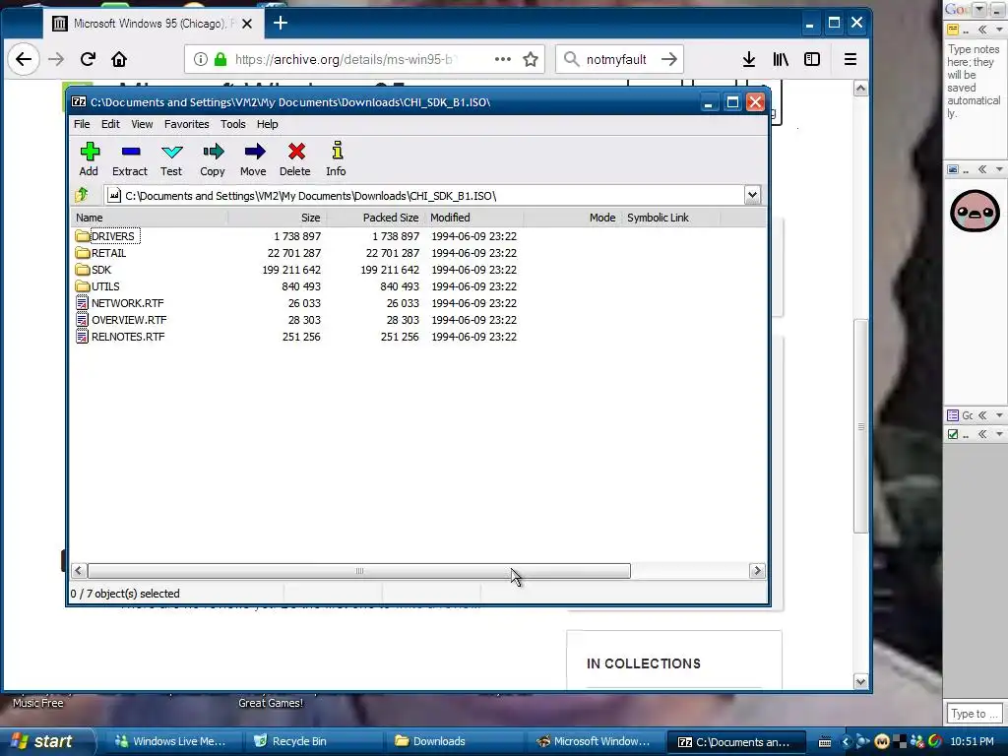Click the 7-Zip horizontal scrollbar thumb
Screen dimensions: 1008x756
coord(359,571)
